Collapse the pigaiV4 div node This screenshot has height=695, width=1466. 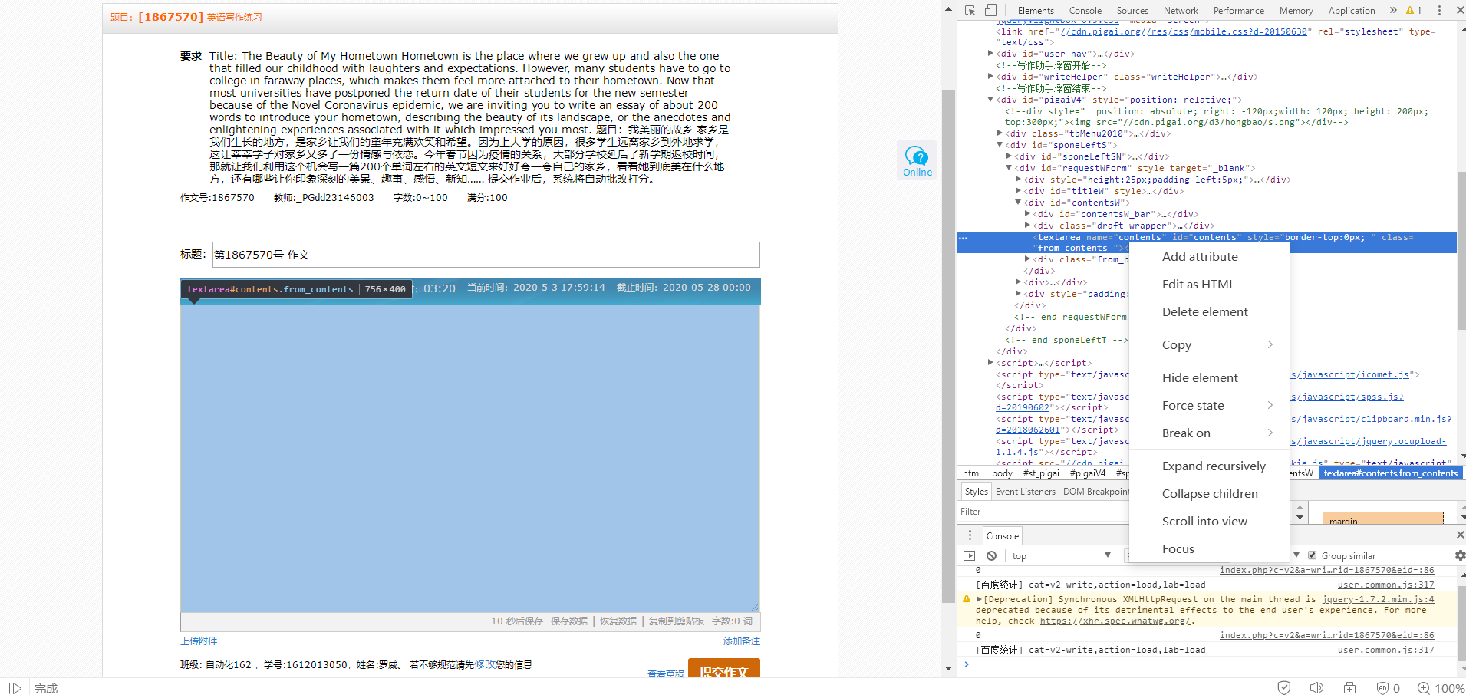[x=990, y=100]
